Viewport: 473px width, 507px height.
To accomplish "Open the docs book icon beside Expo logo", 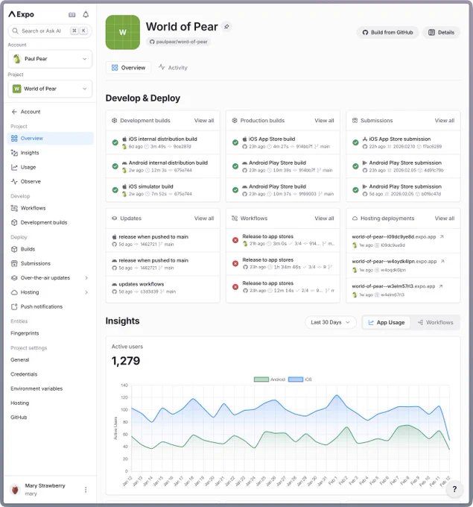I will [72, 15].
